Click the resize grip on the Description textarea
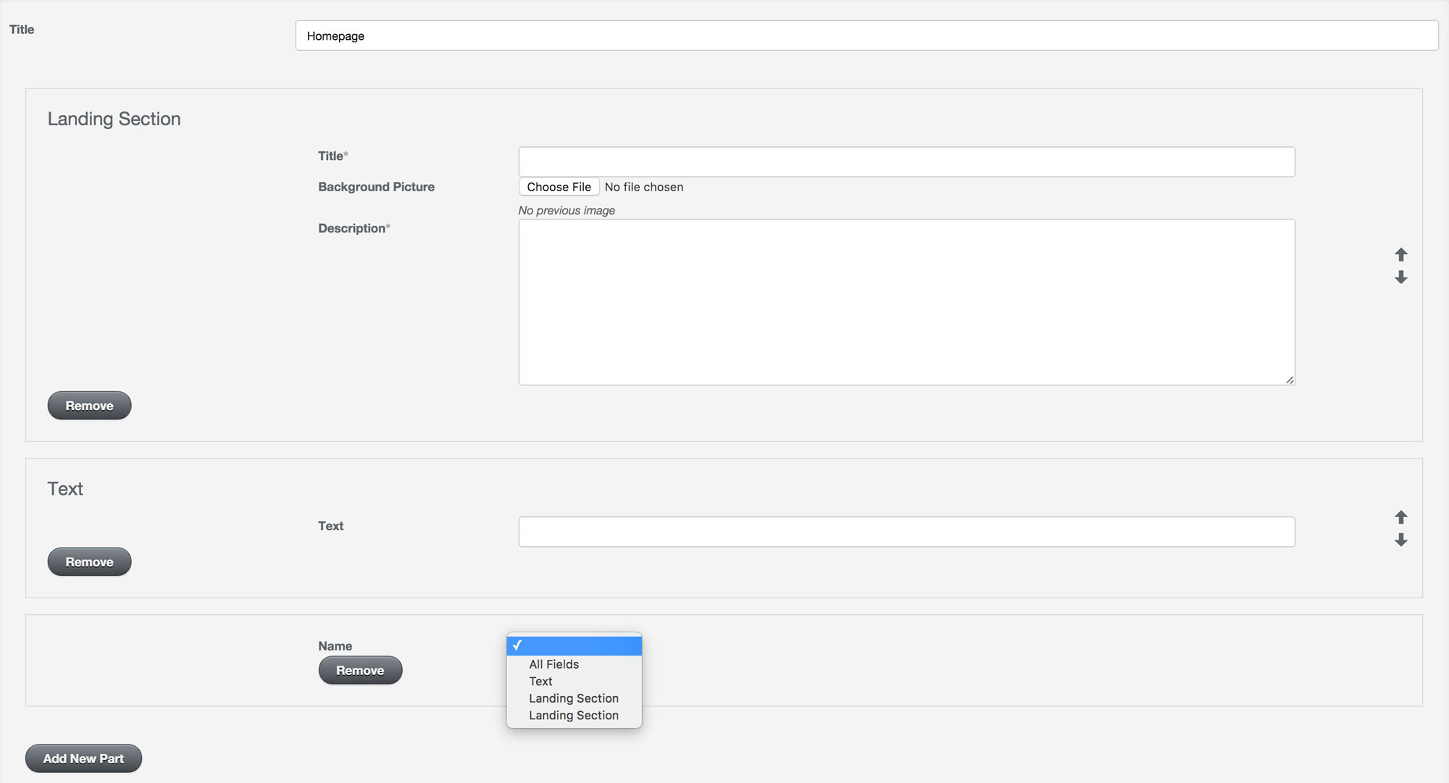 [1290, 379]
